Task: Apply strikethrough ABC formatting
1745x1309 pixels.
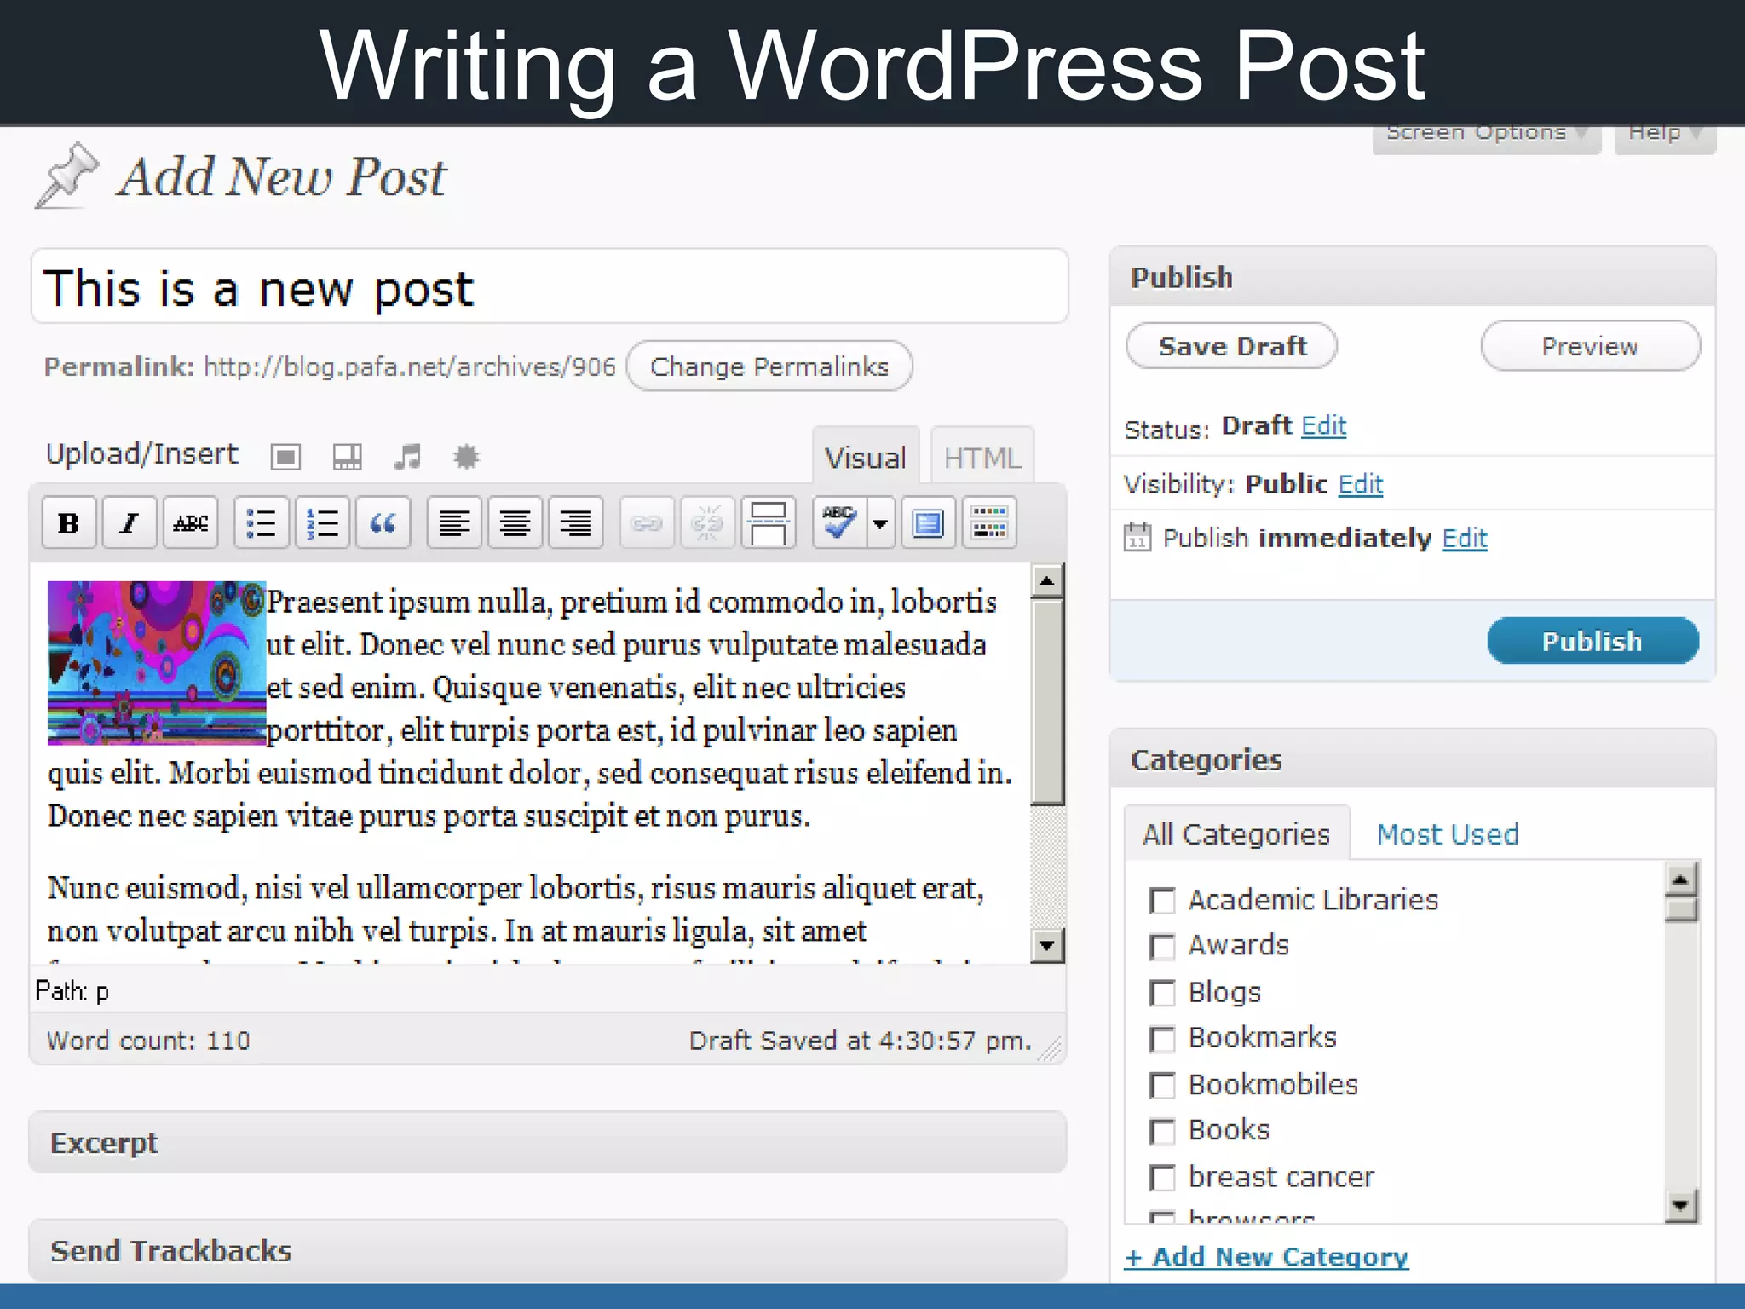Action: [190, 522]
